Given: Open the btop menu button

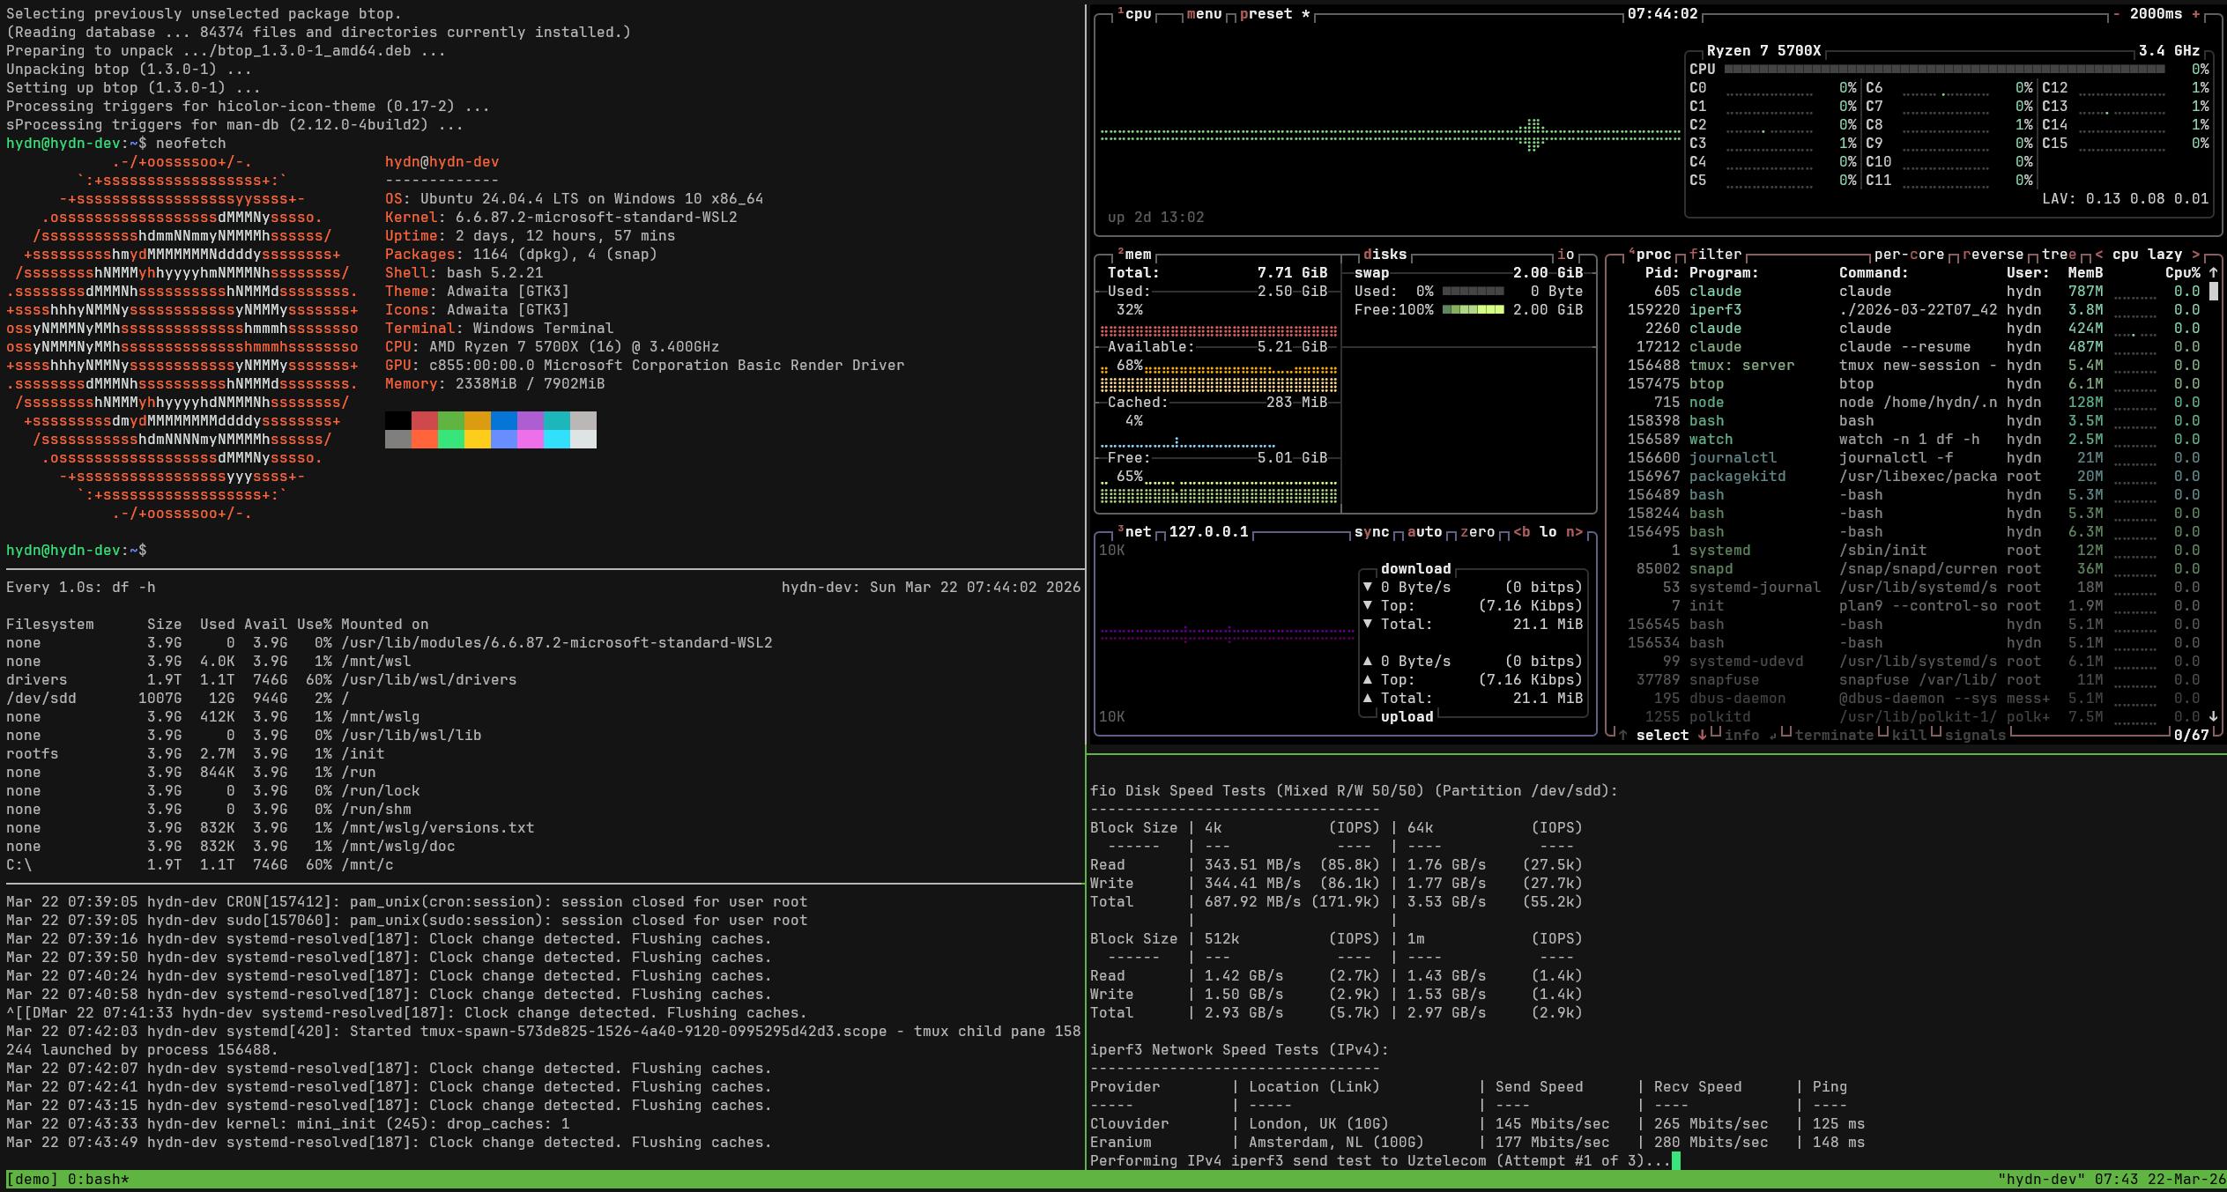Looking at the screenshot, I should 1204,14.
